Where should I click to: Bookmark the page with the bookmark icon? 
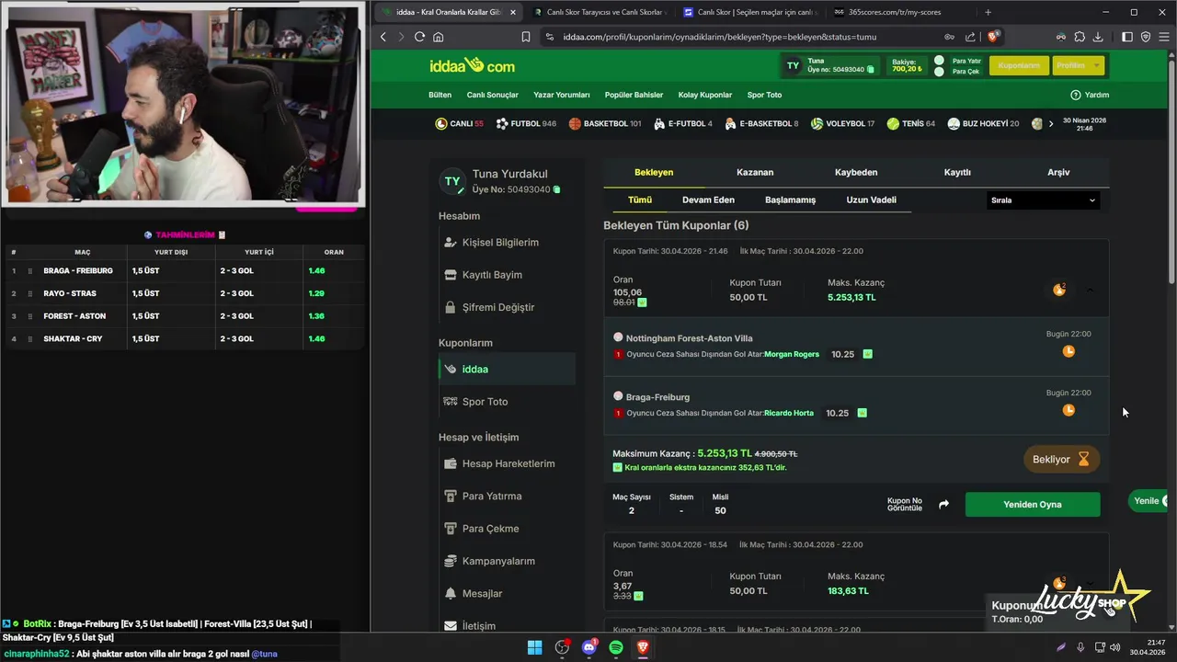coord(525,37)
